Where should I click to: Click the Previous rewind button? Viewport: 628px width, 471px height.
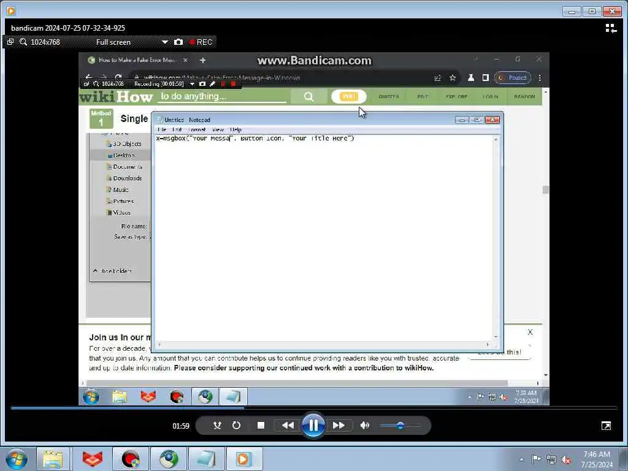(288, 426)
